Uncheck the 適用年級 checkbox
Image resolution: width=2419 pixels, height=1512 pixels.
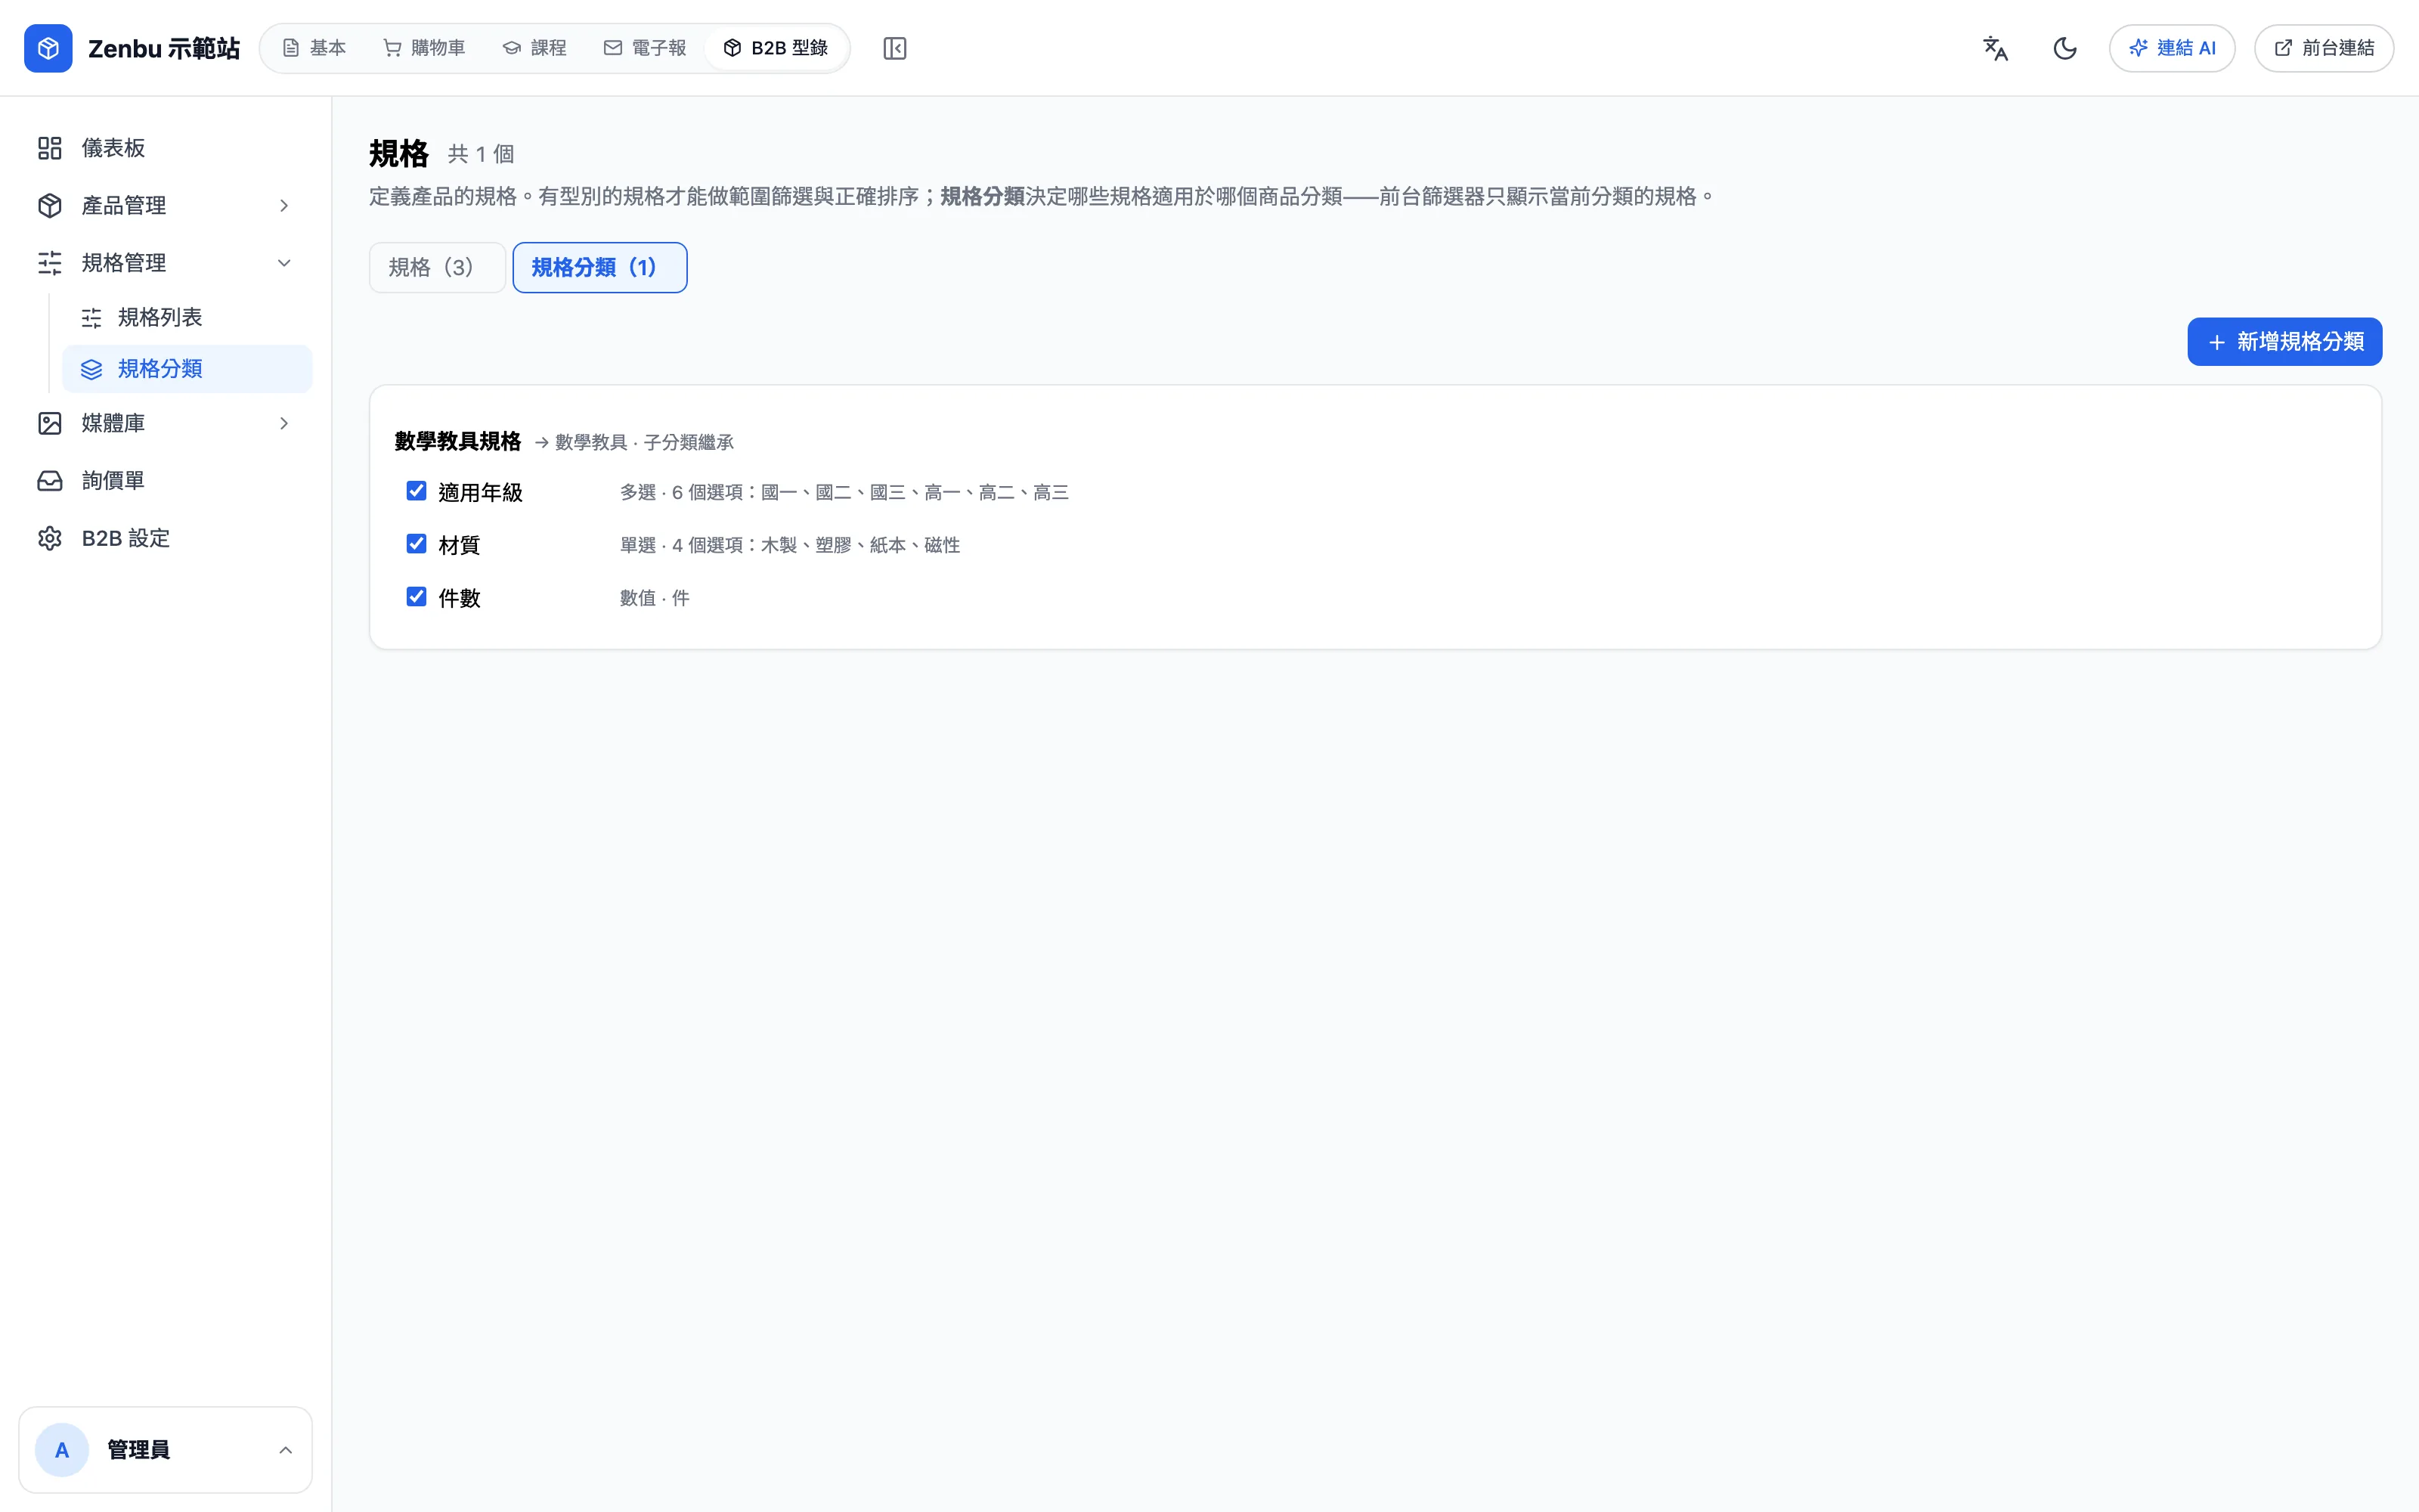[417, 491]
